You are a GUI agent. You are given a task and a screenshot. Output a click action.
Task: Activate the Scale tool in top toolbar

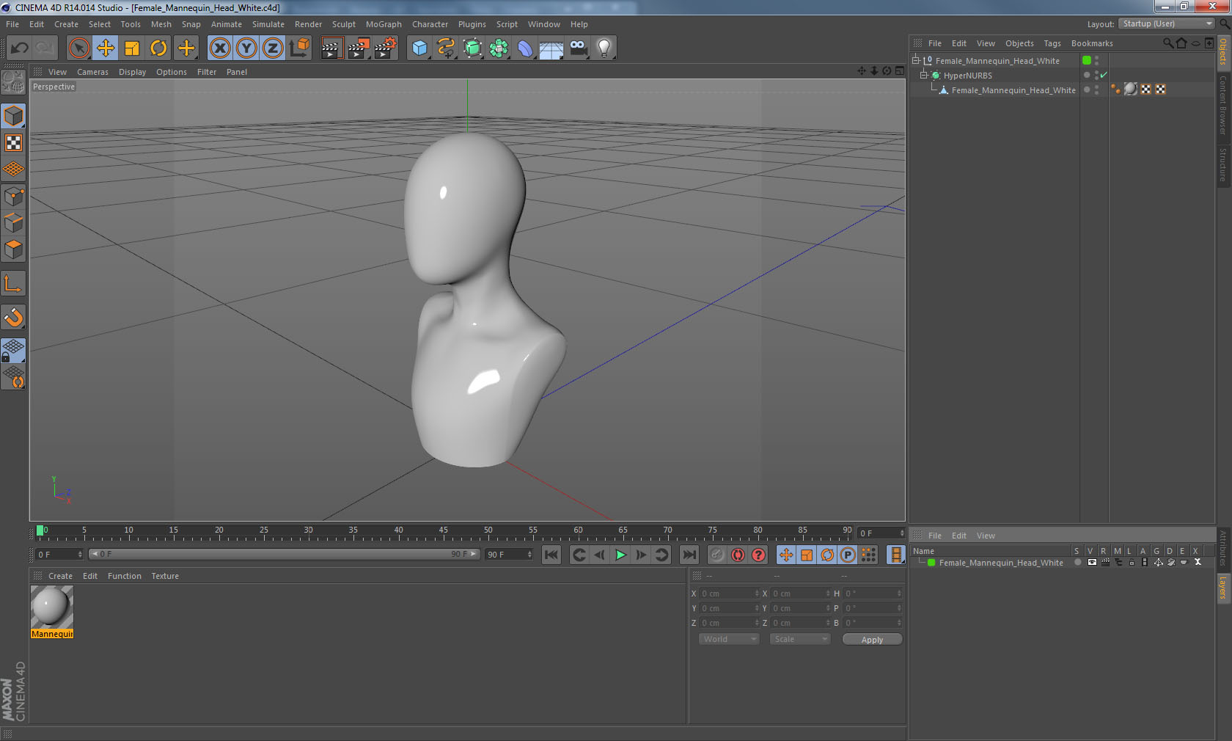tap(132, 48)
